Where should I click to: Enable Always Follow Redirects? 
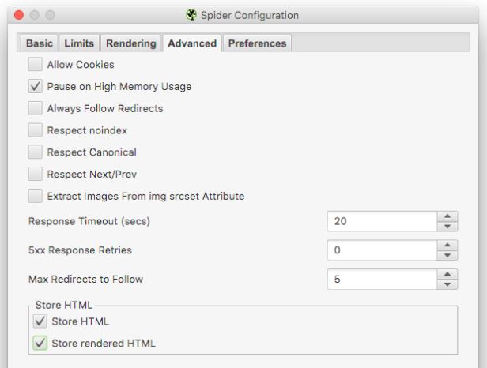coord(35,108)
